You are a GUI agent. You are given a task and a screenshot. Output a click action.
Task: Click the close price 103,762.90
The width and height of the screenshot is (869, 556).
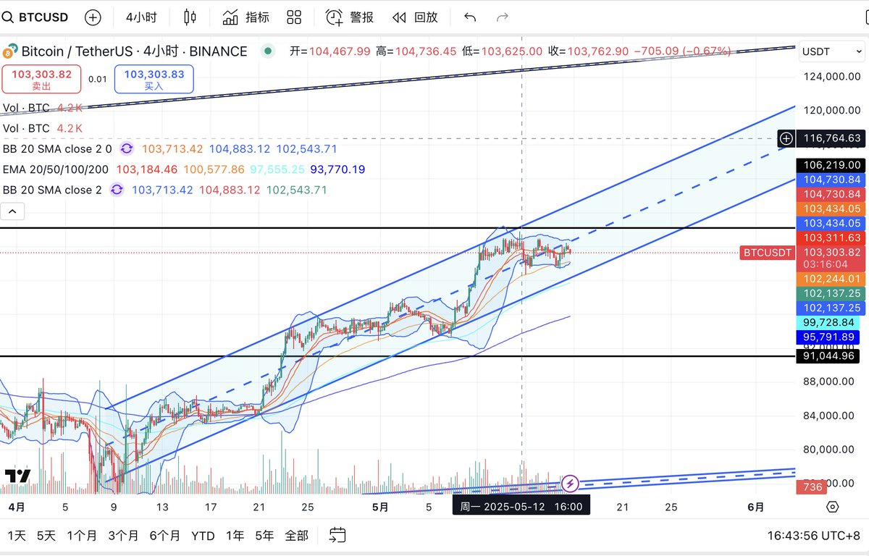pyautogui.click(x=598, y=51)
